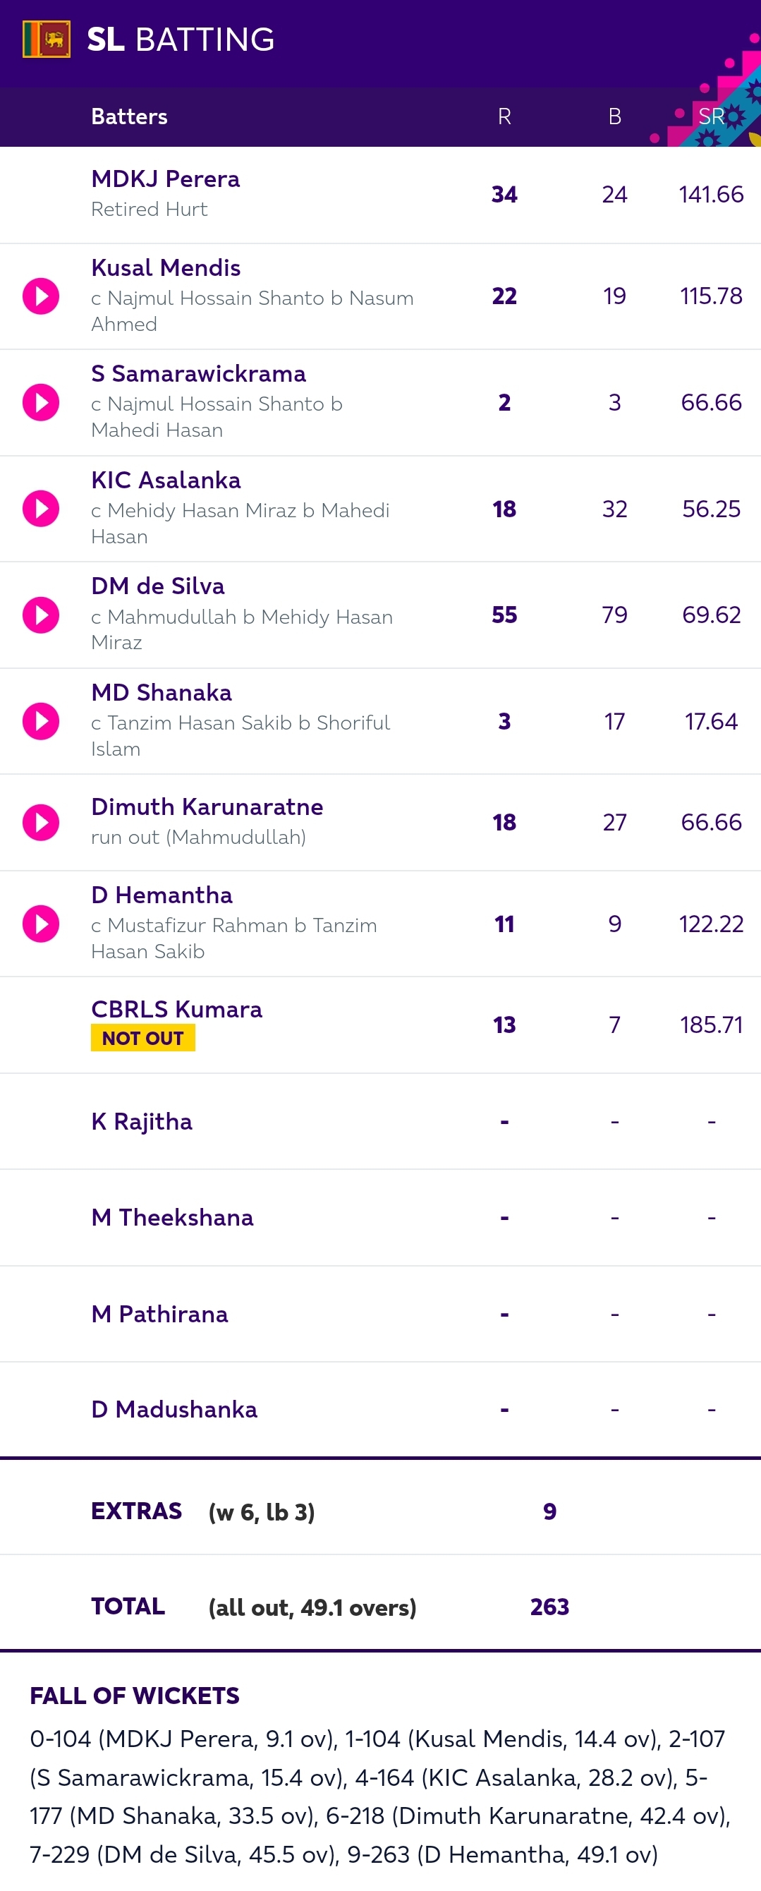
Task: Play D Hemantha dismissal video
Action: 41,924
